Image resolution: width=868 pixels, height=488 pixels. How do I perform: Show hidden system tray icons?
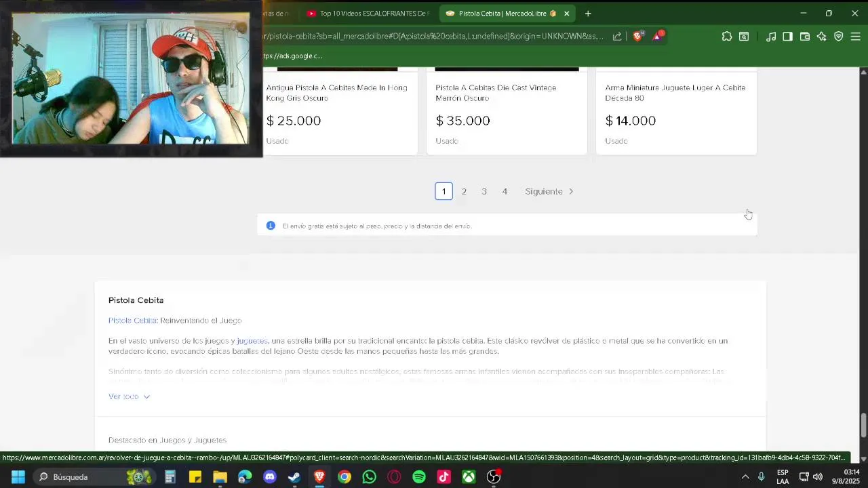[745, 477]
